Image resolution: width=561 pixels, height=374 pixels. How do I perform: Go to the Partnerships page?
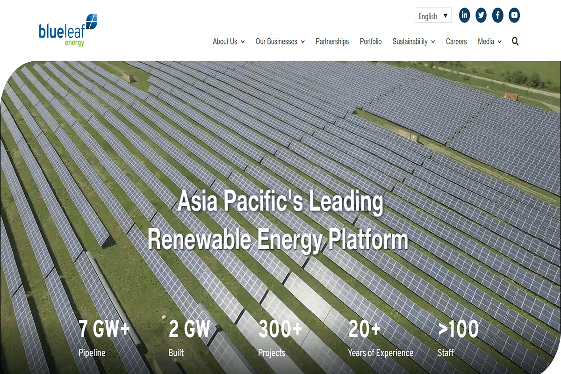click(x=332, y=42)
